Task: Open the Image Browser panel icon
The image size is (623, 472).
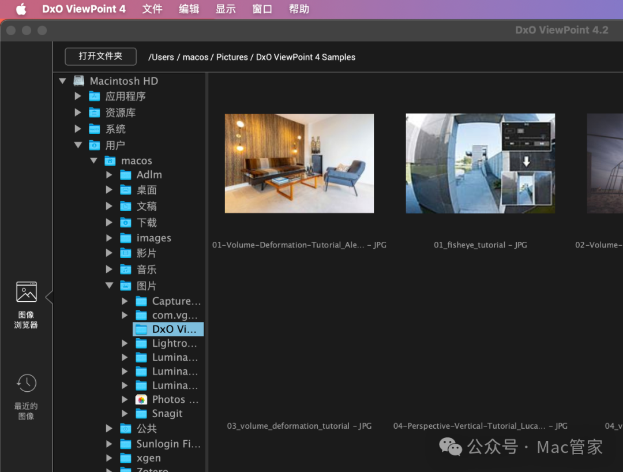Action: click(26, 293)
